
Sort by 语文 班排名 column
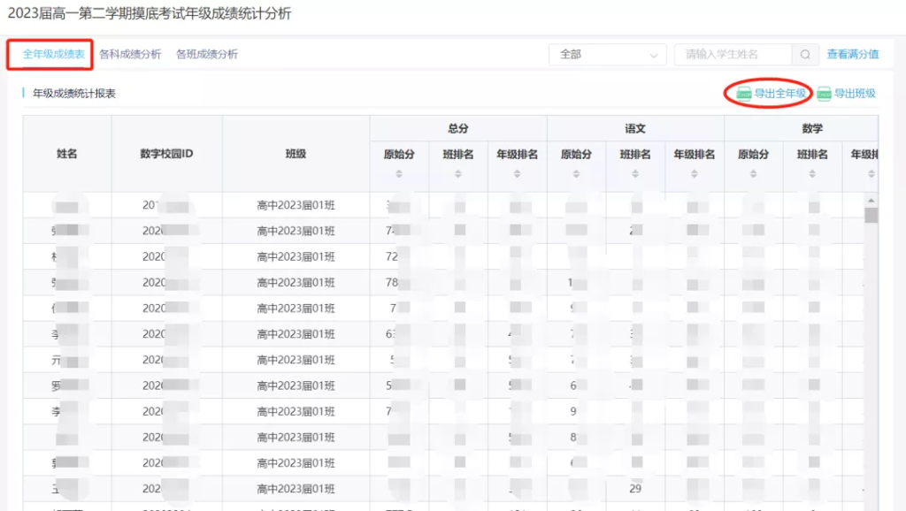635,174
